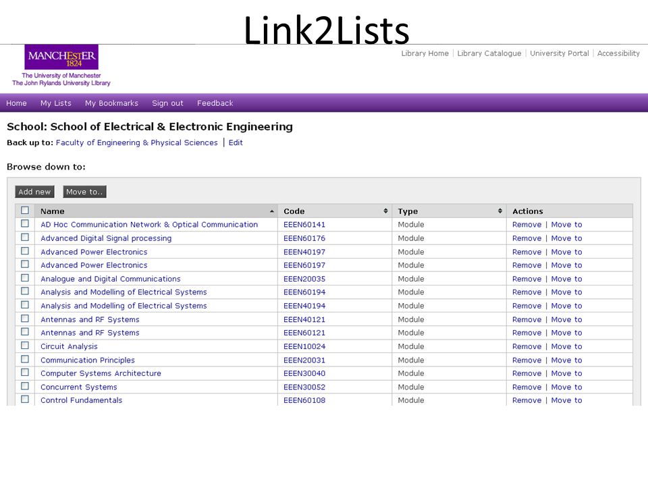Click Move to for EEEN60141 row

click(x=566, y=224)
